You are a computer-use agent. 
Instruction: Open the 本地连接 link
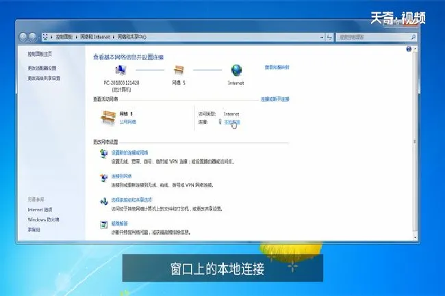pos(232,122)
